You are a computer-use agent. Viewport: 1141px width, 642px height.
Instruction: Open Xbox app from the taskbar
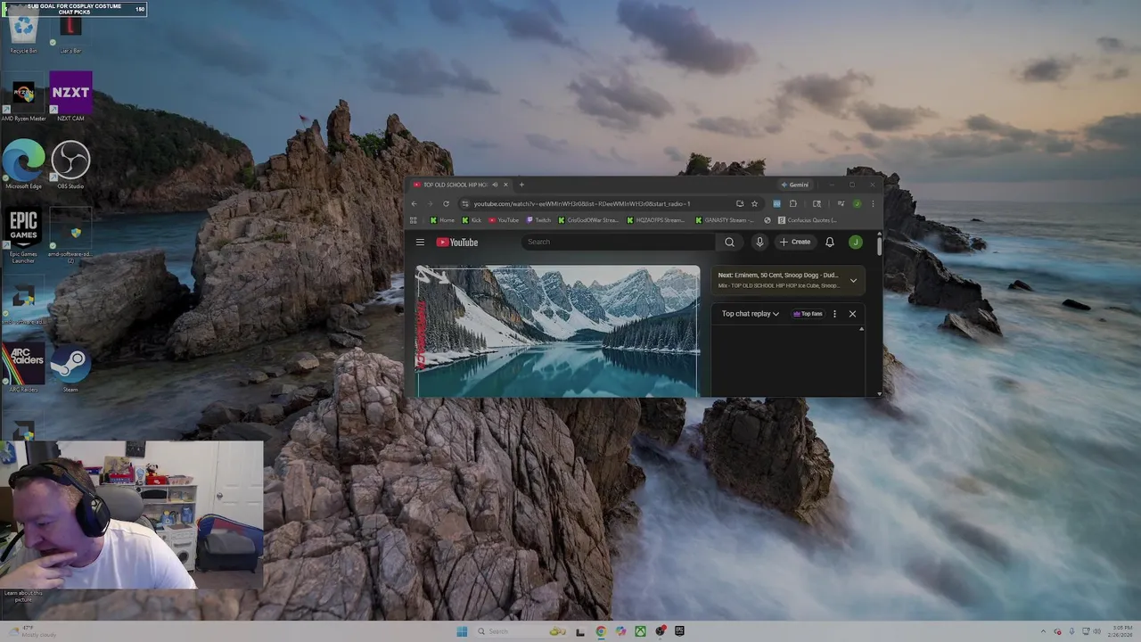point(640,631)
